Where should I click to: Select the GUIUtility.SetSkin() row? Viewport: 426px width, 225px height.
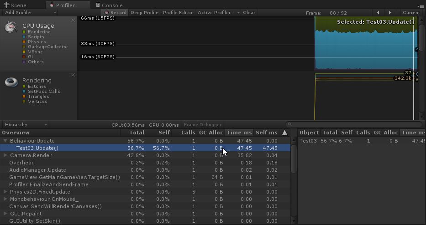(145, 221)
